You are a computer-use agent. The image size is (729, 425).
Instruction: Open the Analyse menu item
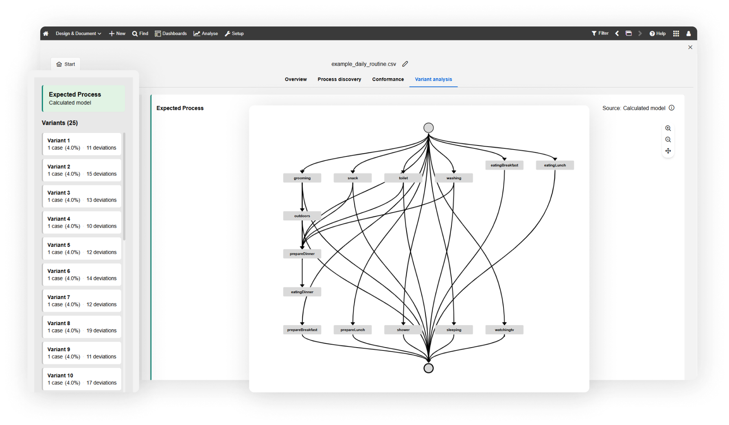click(206, 33)
